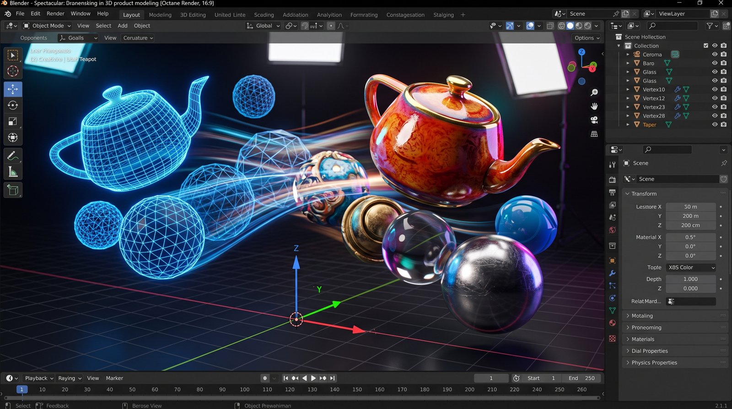Click the End frame 250 field
The image size is (732, 409).
tap(582, 378)
